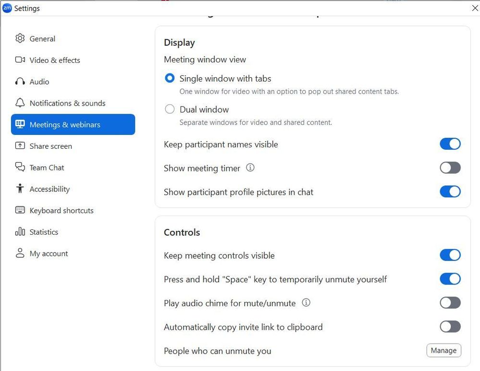Toggle Keep meeting controls visible off
Viewport: 480px width, 371px height.
click(450, 255)
